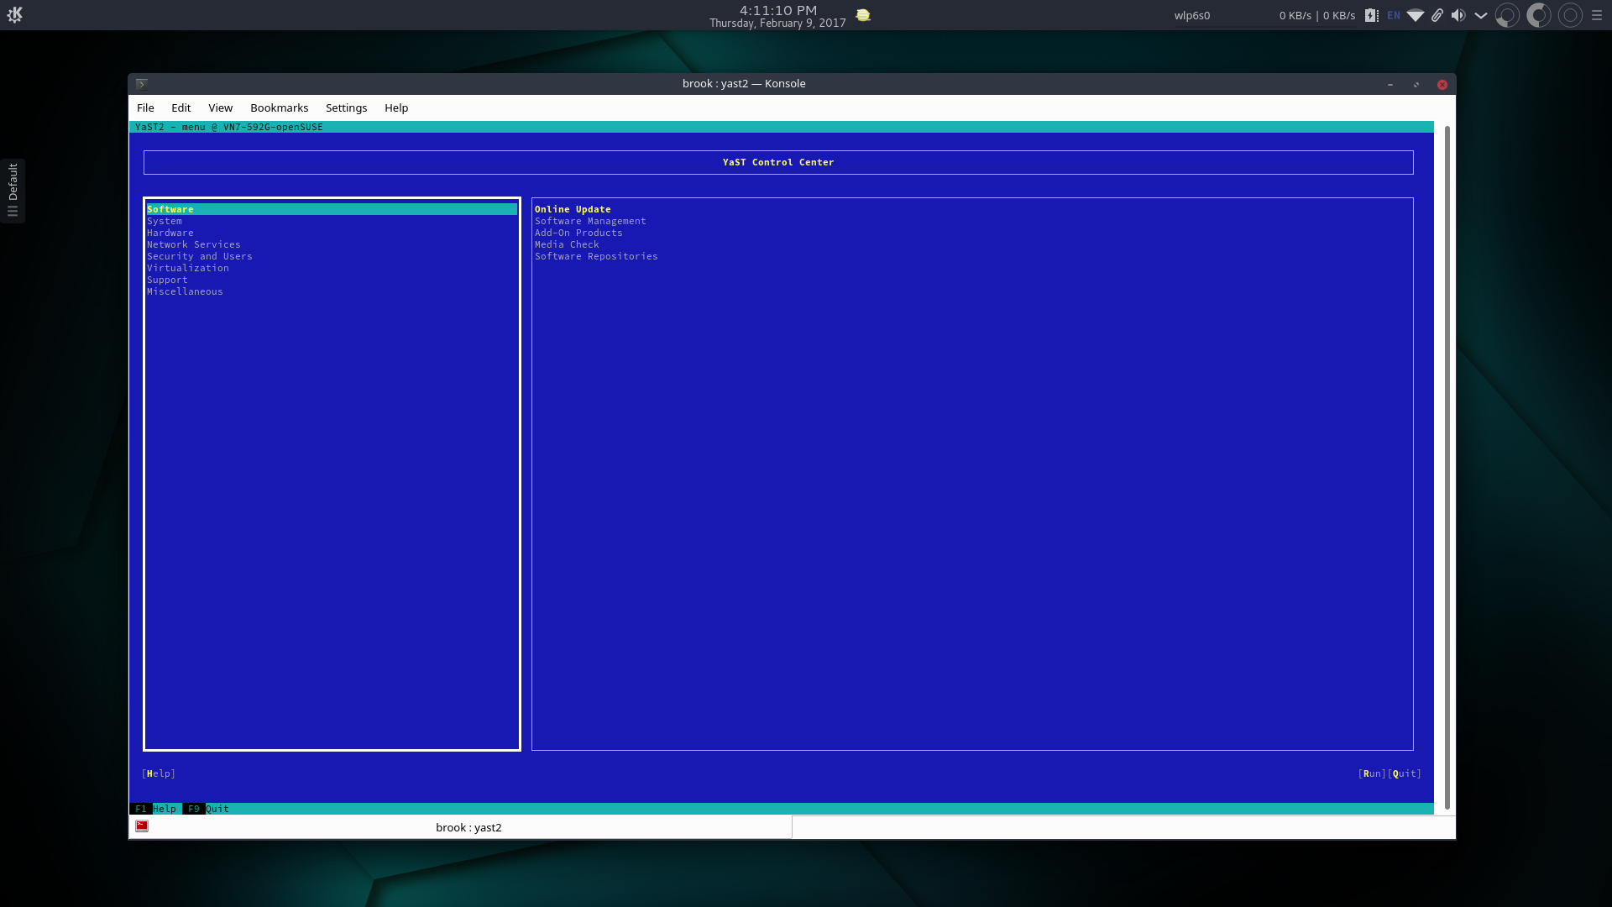Open the Settings menu
Viewport: 1612px width, 907px height.
[x=346, y=107]
